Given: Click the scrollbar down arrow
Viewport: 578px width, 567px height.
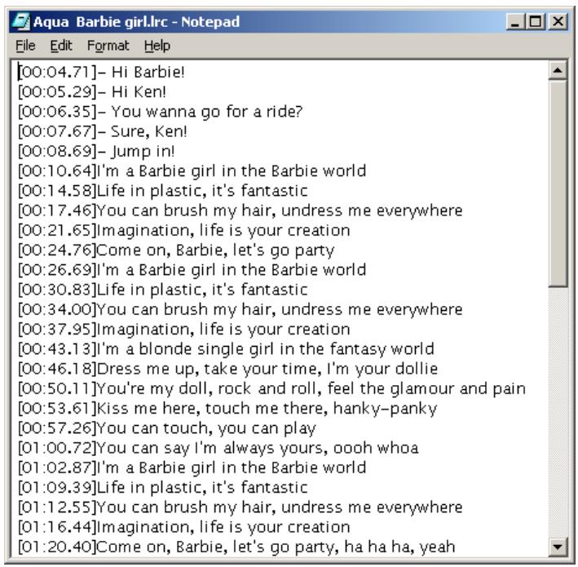Looking at the screenshot, I should tap(558, 547).
